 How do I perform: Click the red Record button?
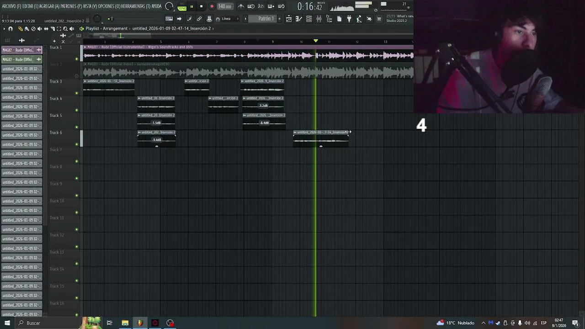click(x=212, y=6)
